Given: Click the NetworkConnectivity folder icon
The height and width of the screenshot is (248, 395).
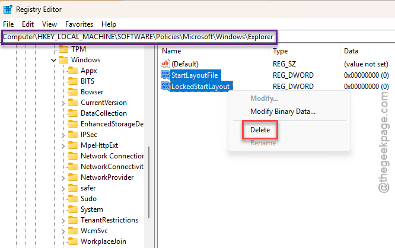Looking at the screenshot, I should 73,167.
